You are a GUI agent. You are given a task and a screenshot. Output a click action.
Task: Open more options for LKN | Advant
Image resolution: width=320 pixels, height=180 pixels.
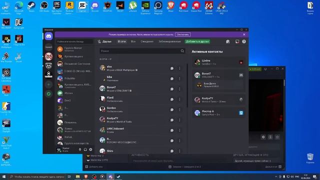[x=179, y=130]
